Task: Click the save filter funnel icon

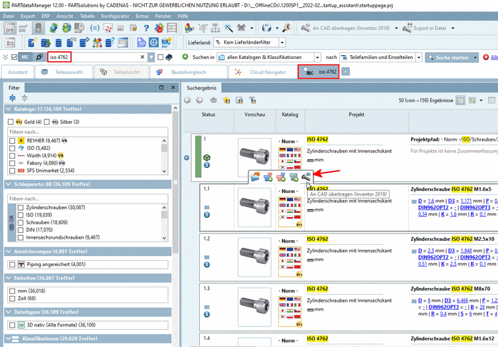Action: [x=253, y=100]
